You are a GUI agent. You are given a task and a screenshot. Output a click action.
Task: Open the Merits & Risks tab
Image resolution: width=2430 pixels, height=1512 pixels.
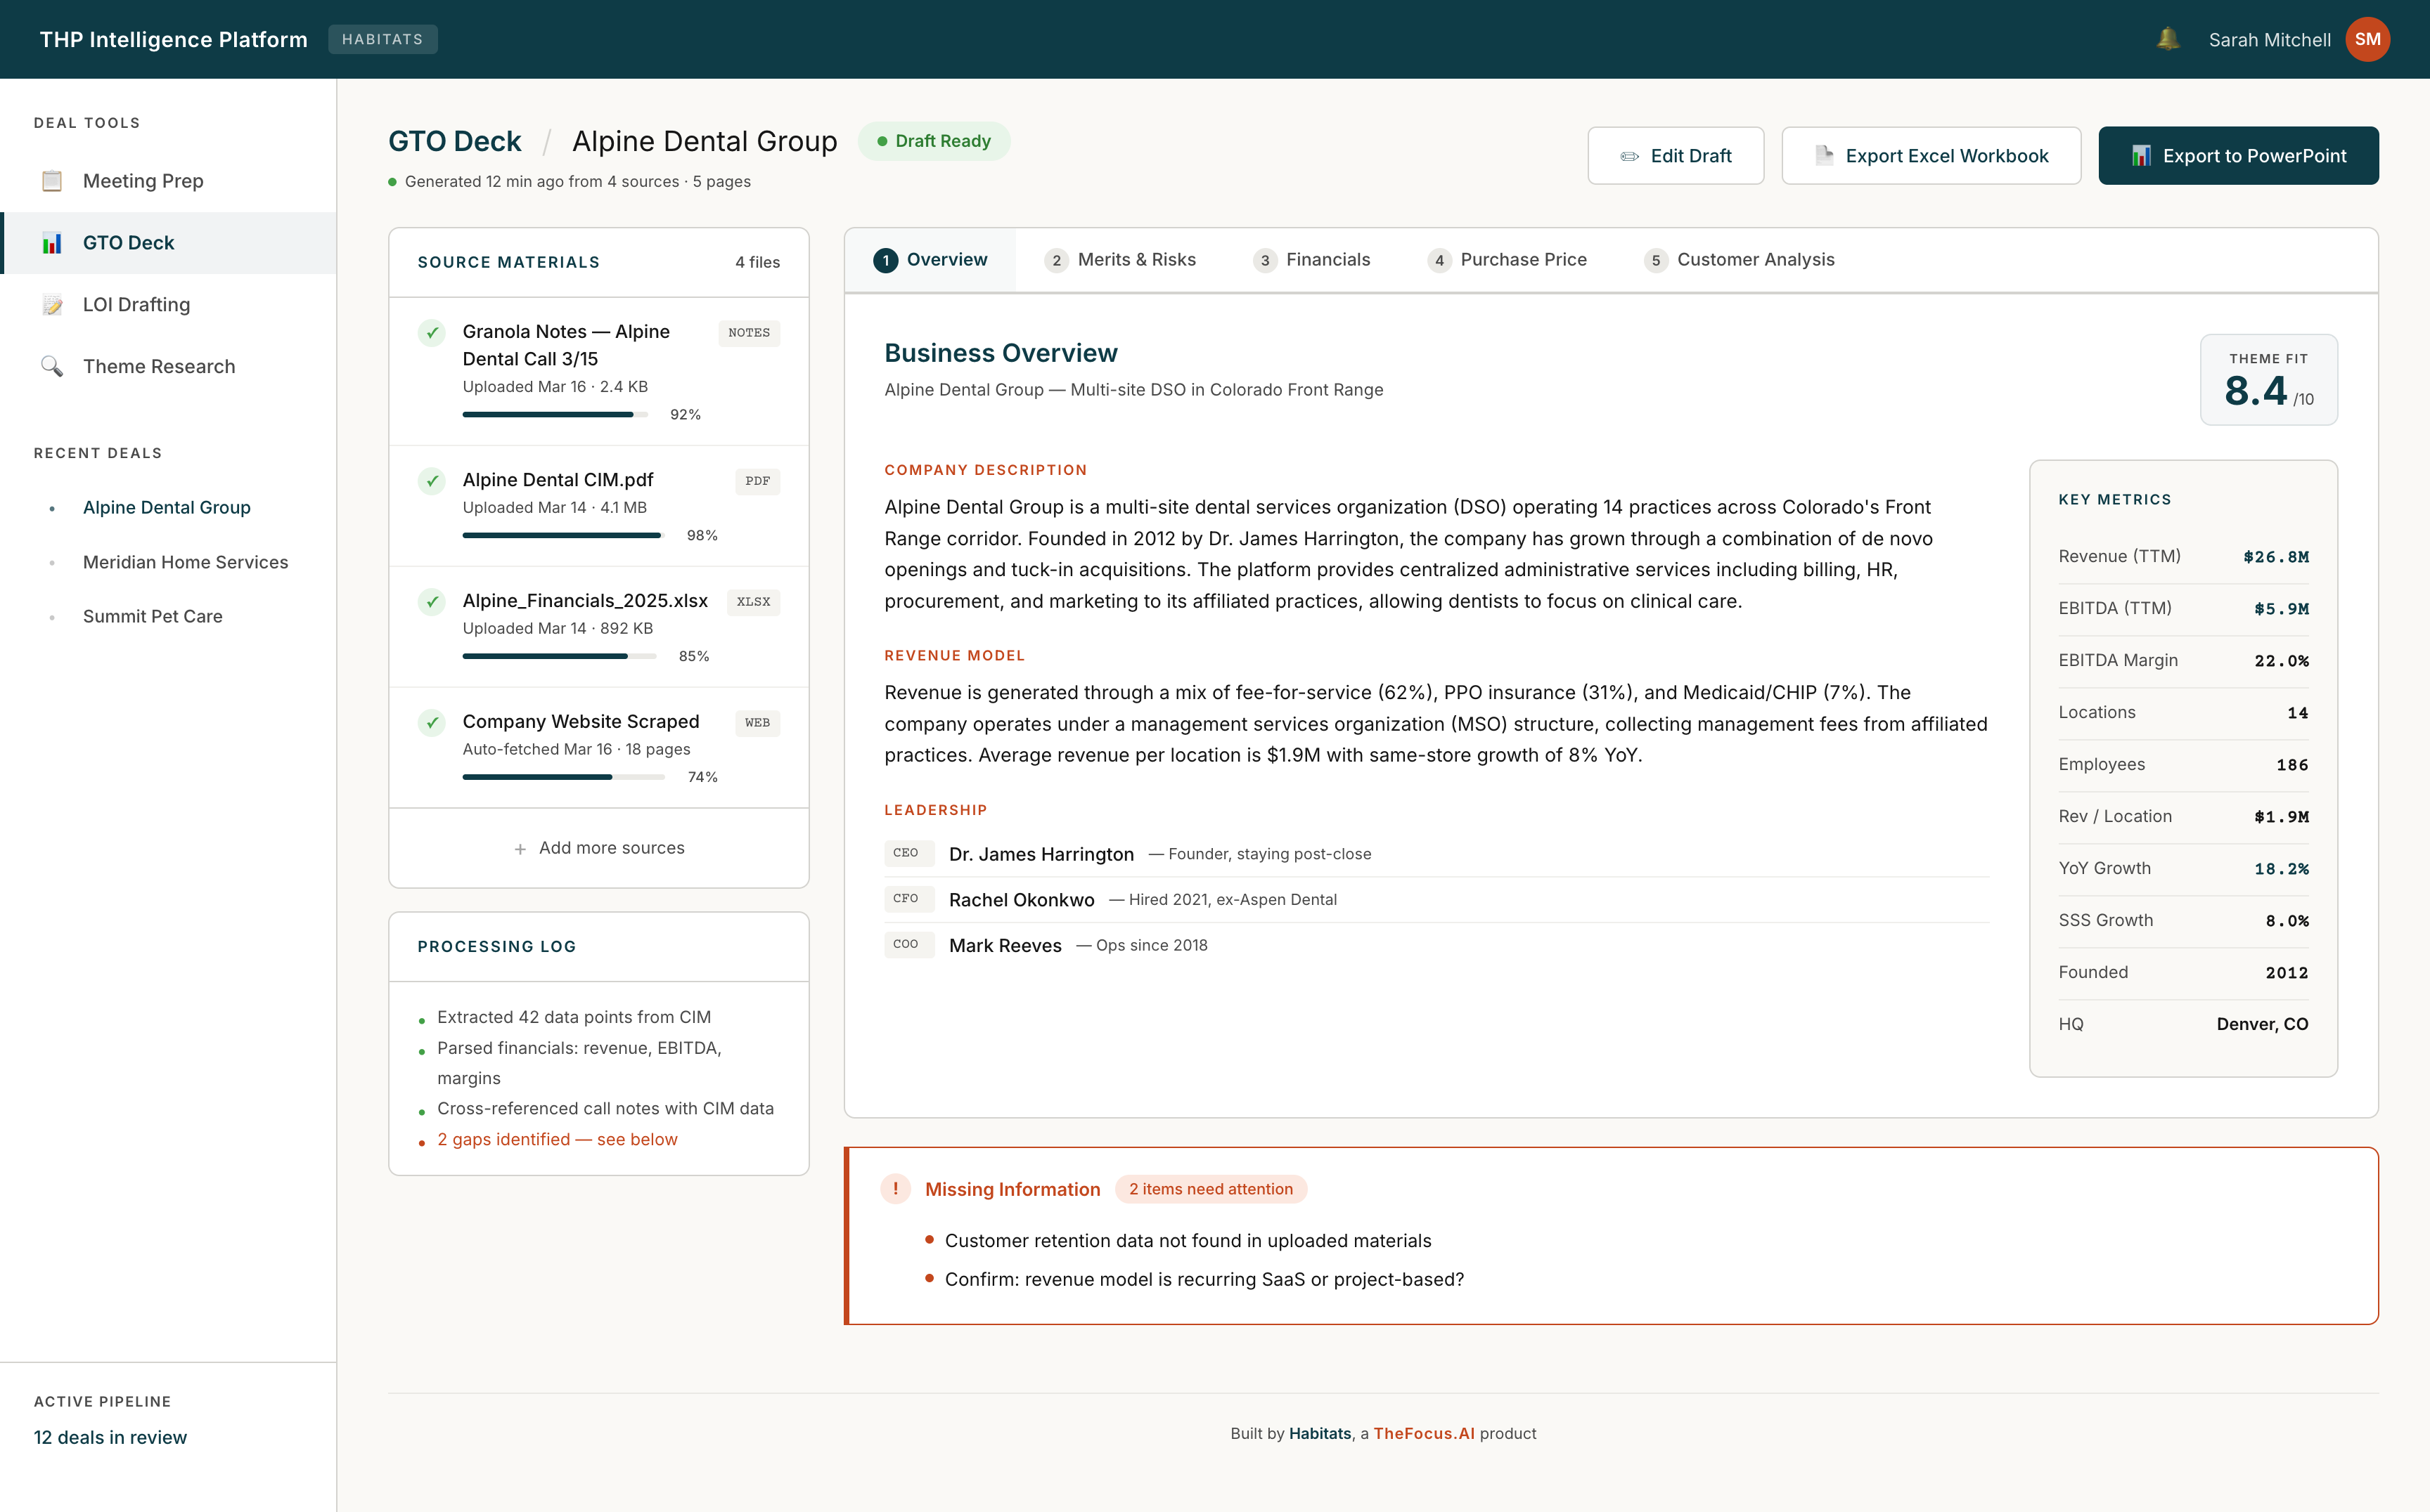[x=1120, y=260]
